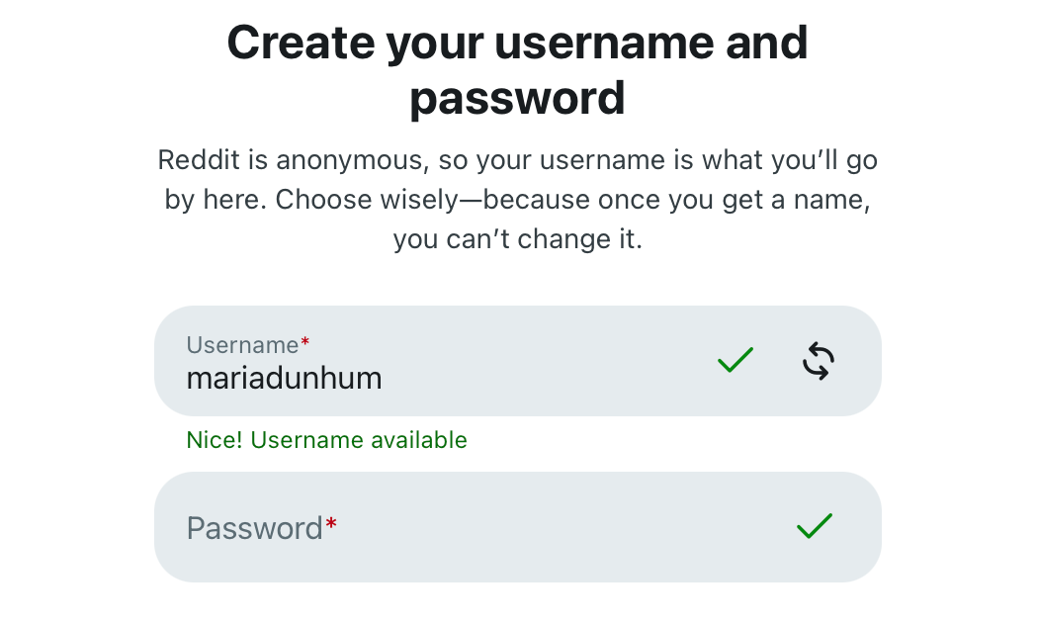Click the Password field label
Screen dimensions: 1038x623
coord(254,528)
